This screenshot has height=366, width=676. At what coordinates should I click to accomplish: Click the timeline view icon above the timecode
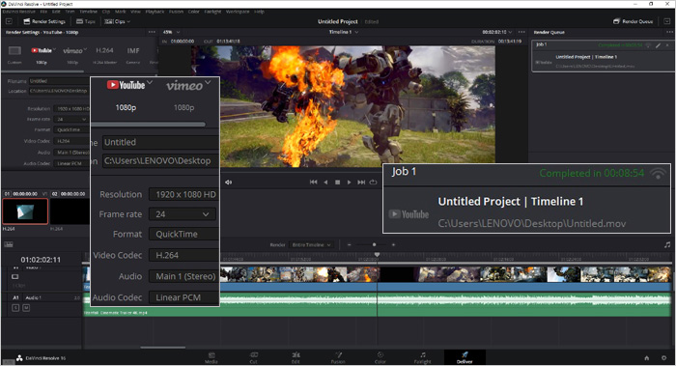(x=9, y=244)
